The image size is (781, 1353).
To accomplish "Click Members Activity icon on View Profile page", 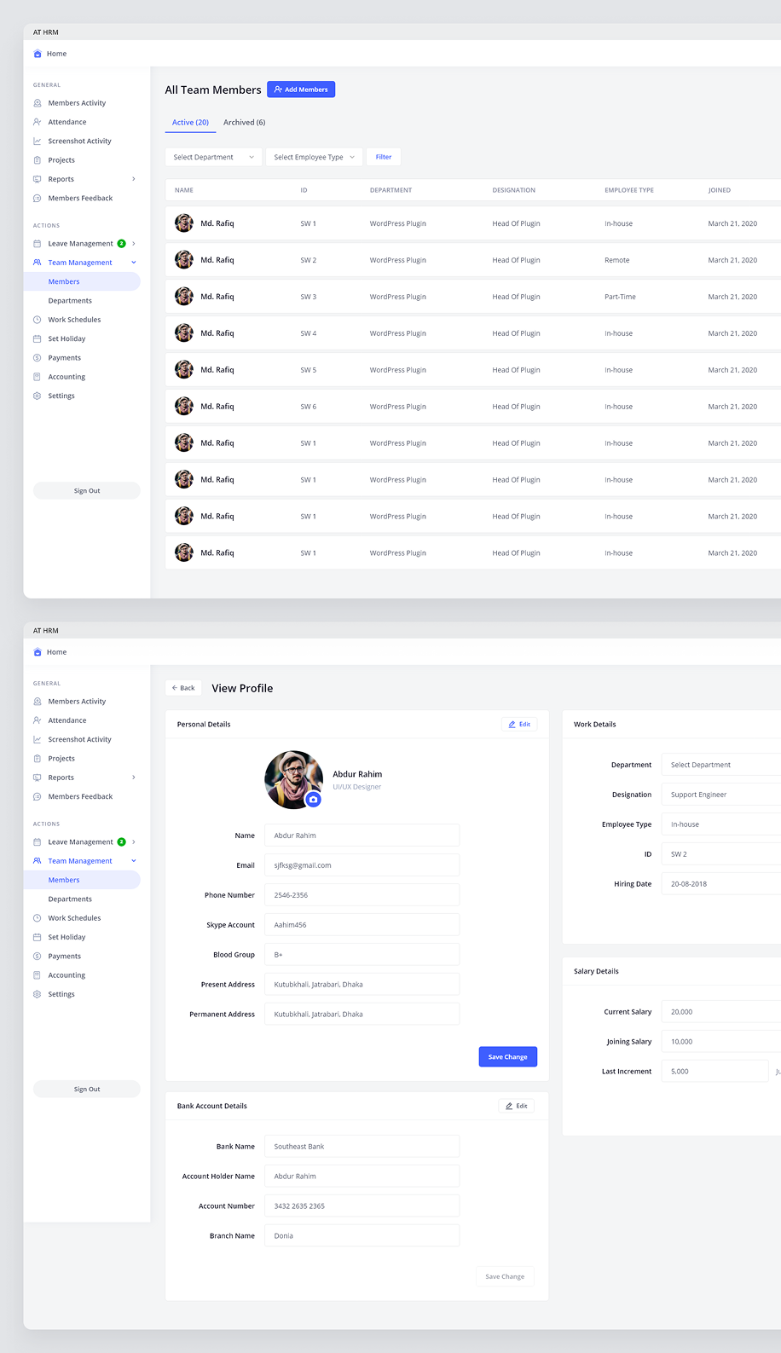I will 37,702.
